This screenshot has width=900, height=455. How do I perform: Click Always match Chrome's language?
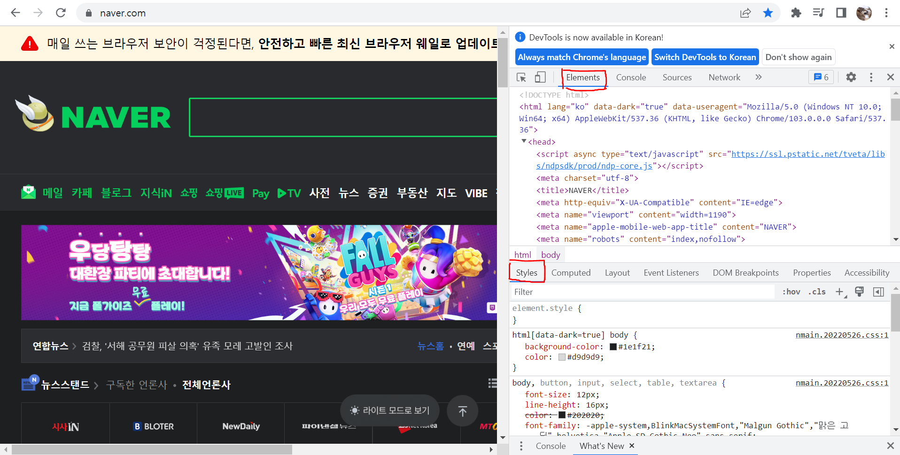point(582,57)
